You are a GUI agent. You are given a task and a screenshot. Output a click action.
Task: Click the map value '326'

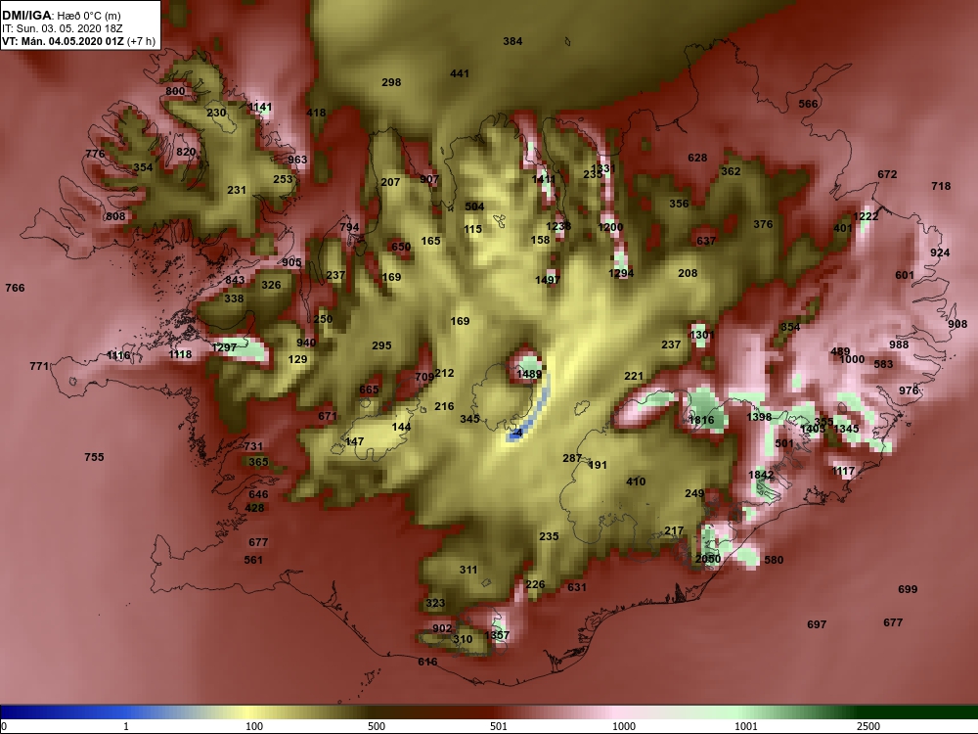point(271,285)
